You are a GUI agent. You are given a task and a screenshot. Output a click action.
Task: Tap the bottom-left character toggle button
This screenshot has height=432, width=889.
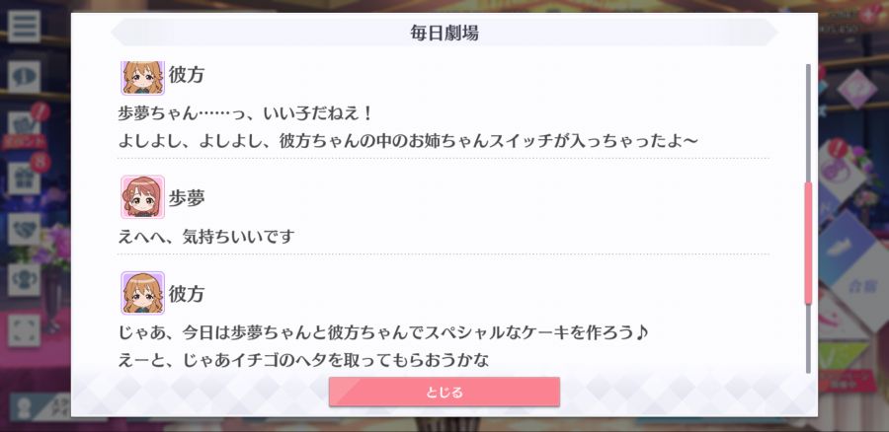pyautogui.click(x=40, y=408)
